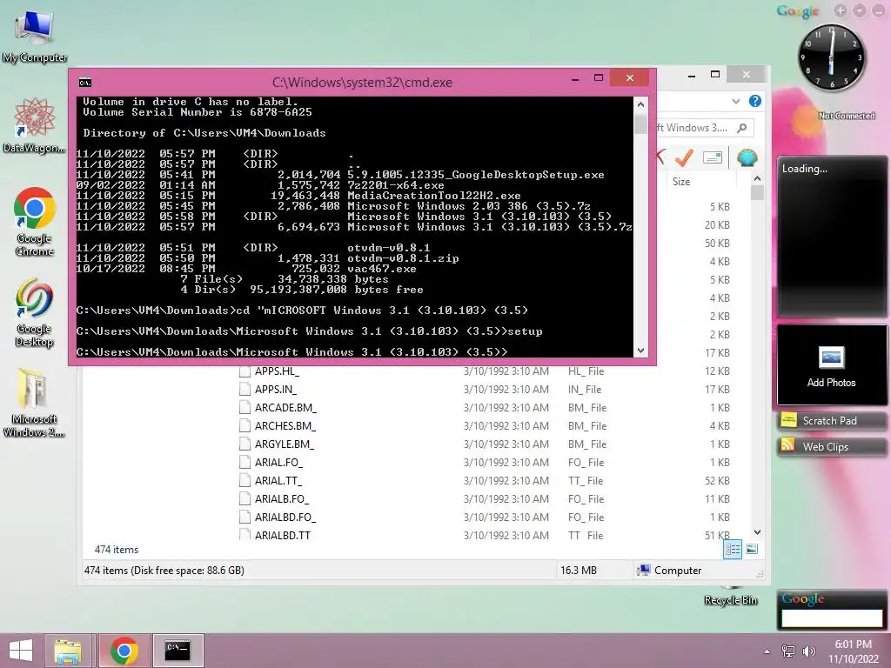Click the Loading gadget panel

click(831, 237)
